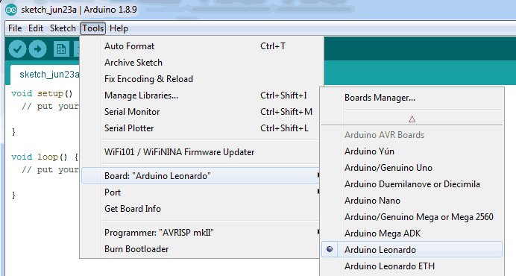Select Arduino Duemilanove or Diecimila board

(412, 184)
